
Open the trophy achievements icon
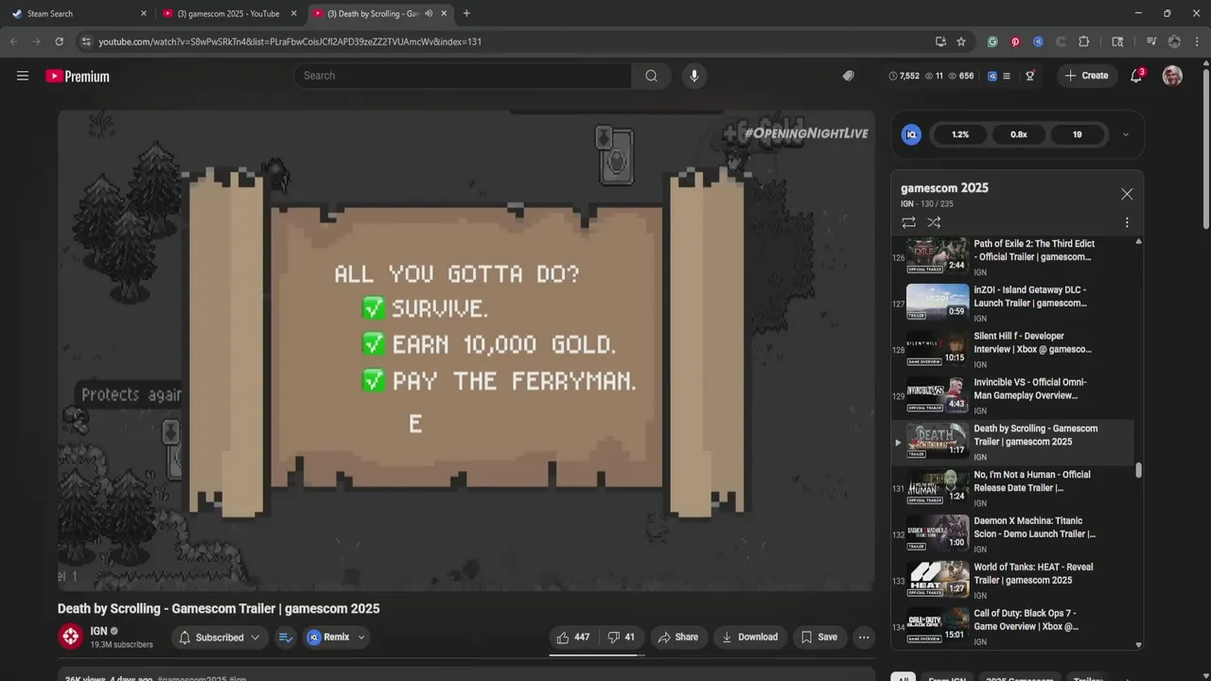1030,76
